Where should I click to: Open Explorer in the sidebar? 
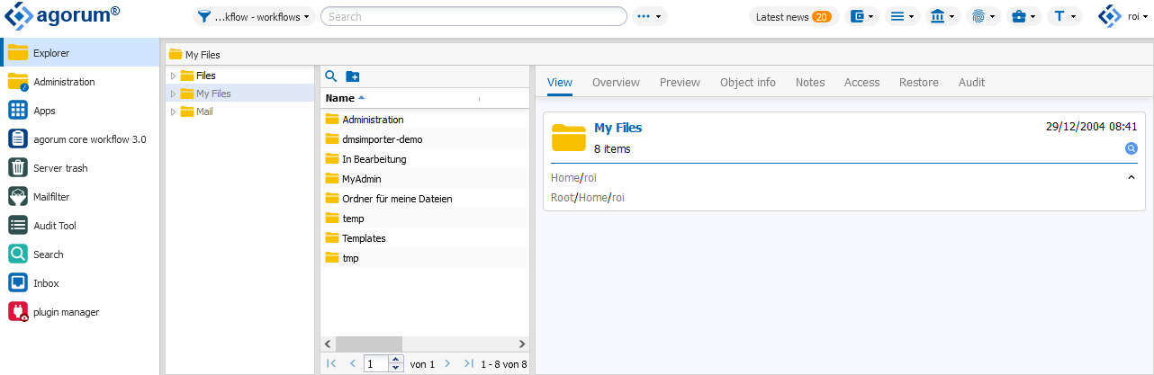click(80, 53)
